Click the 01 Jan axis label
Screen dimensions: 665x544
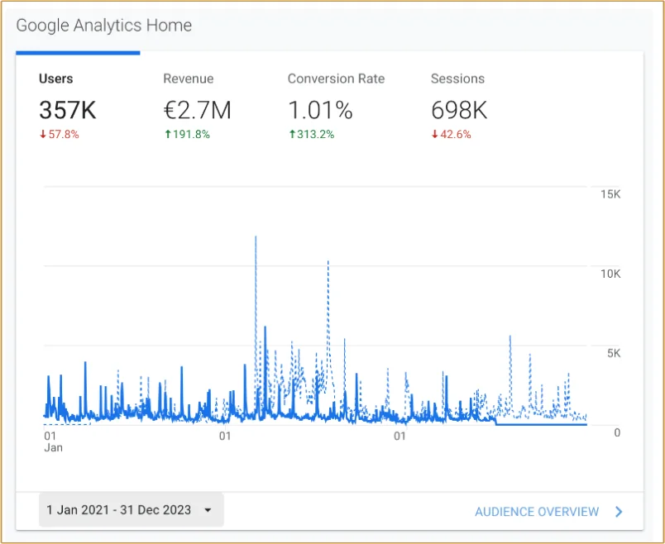(53, 441)
